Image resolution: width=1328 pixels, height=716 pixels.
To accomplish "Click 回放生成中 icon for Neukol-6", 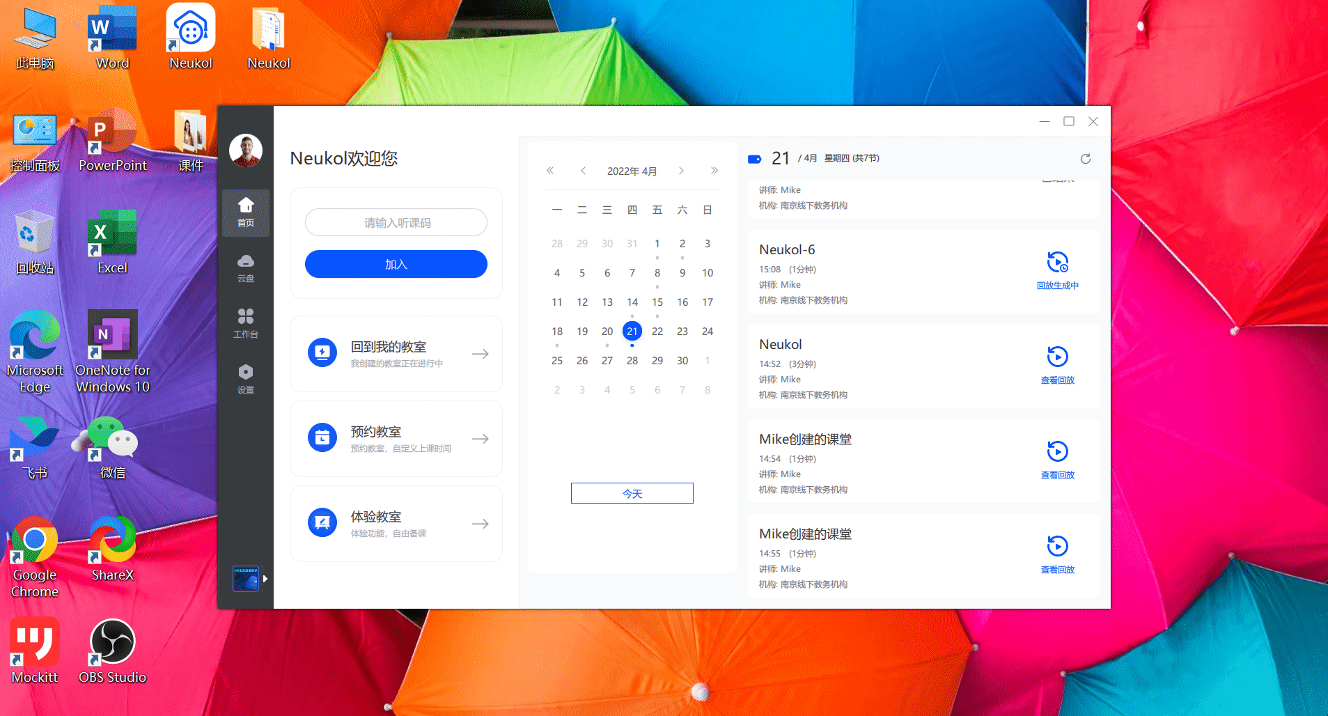I will pyautogui.click(x=1058, y=263).
